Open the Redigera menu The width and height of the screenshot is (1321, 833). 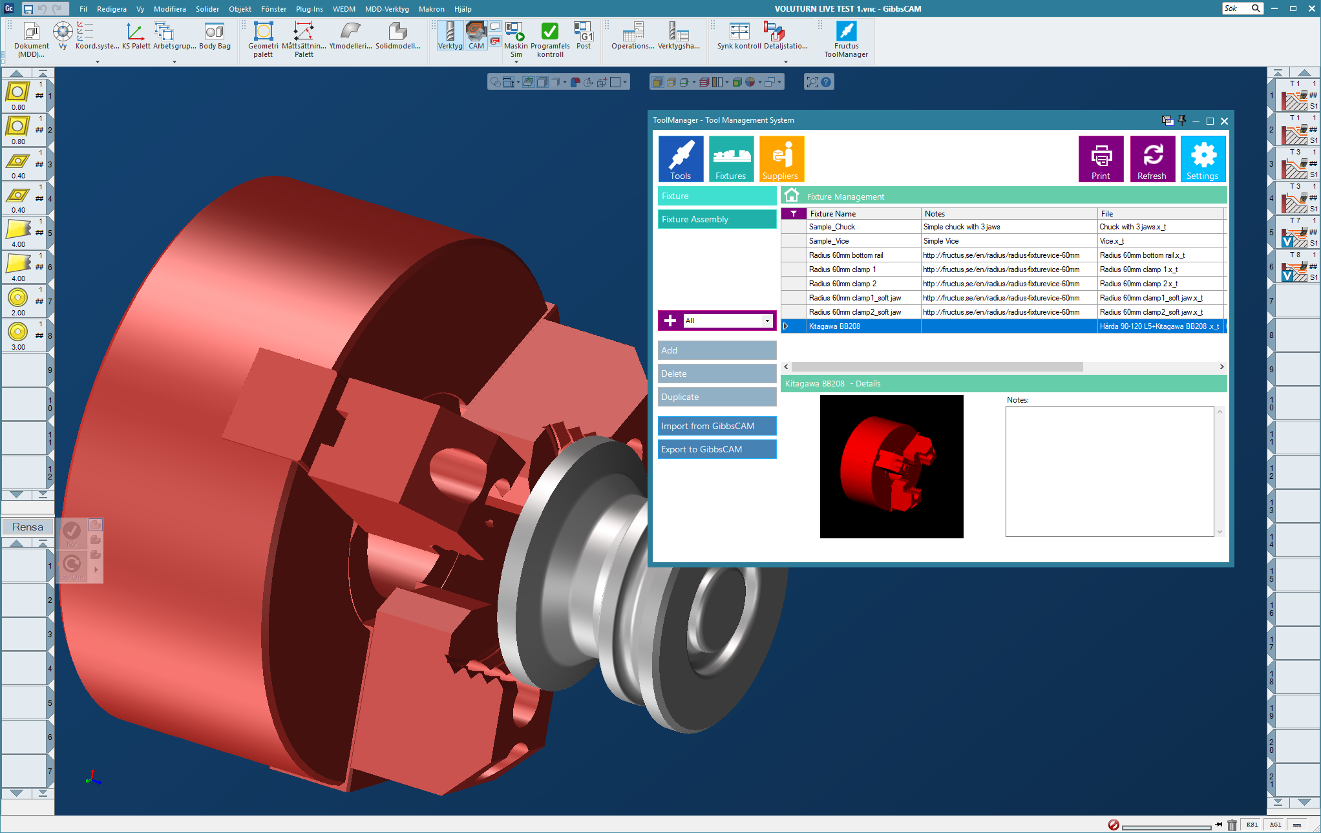coord(112,9)
